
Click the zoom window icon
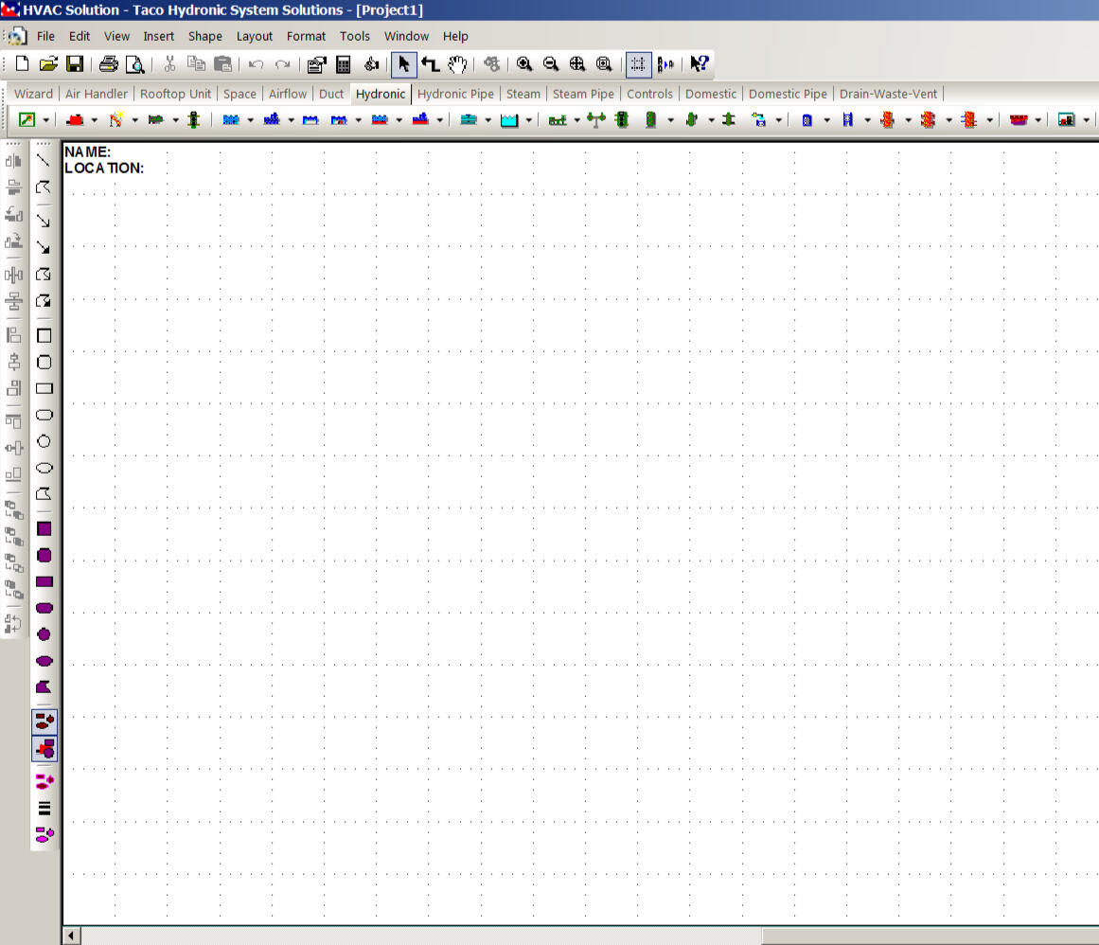click(x=604, y=63)
